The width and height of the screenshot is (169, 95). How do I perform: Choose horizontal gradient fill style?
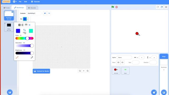click(23, 25)
